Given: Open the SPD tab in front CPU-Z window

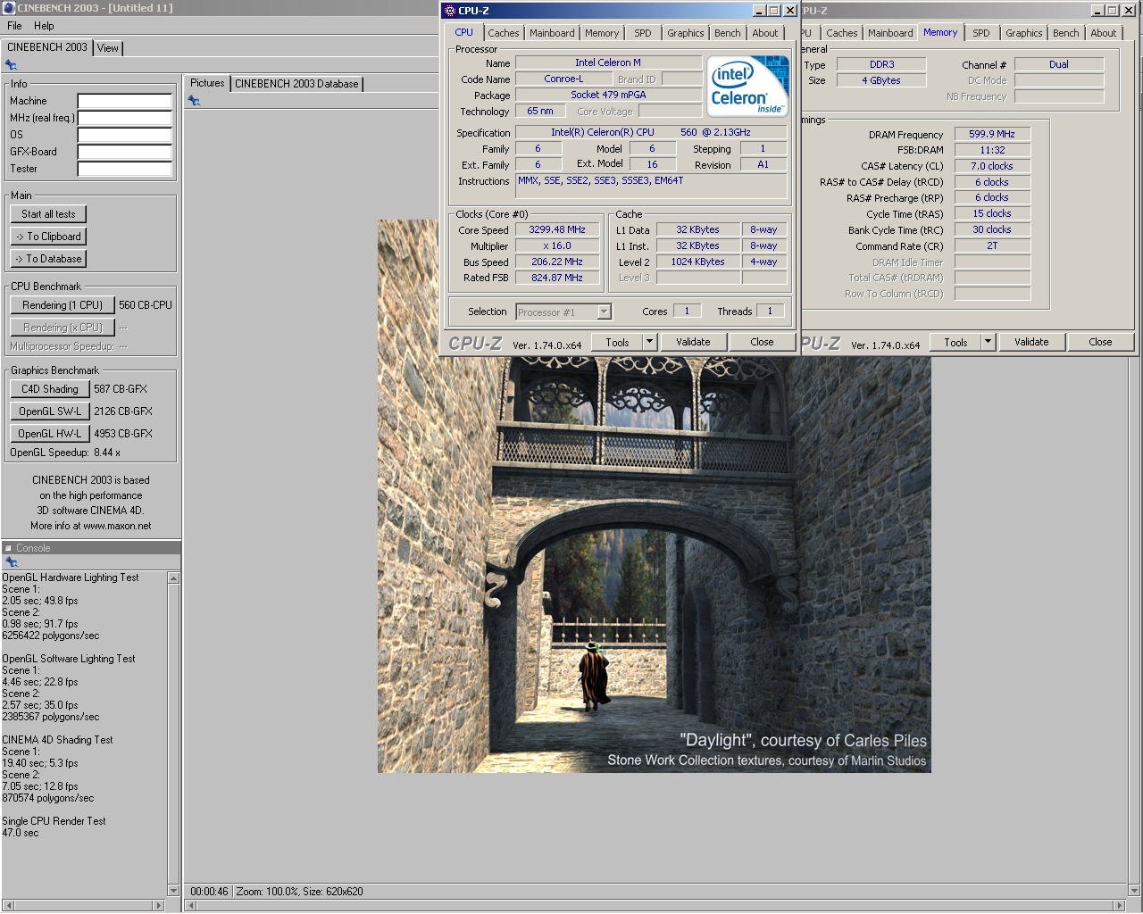Looking at the screenshot, I should point(643,33).
